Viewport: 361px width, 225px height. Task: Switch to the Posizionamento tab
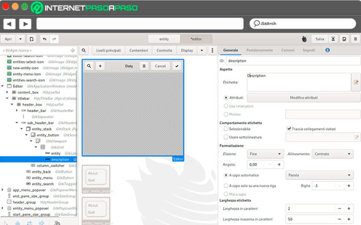tap(259, 50)
